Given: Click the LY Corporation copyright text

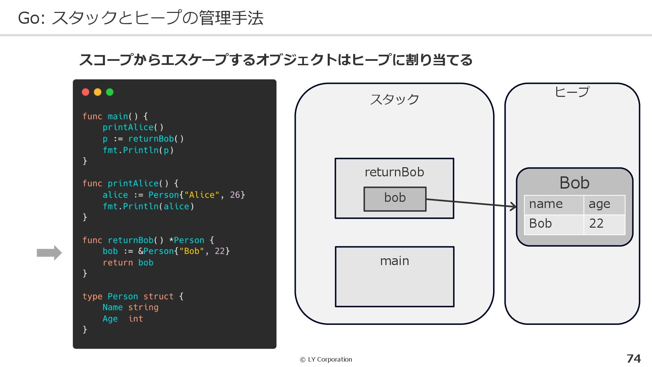Looking at the screenshot, I should [326, 360].
